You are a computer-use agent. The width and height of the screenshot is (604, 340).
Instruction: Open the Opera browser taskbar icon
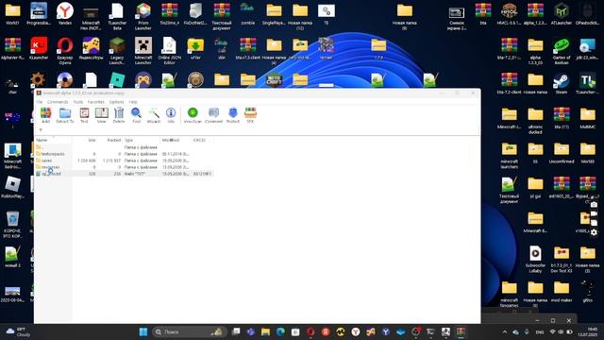(x=310, y=331)
